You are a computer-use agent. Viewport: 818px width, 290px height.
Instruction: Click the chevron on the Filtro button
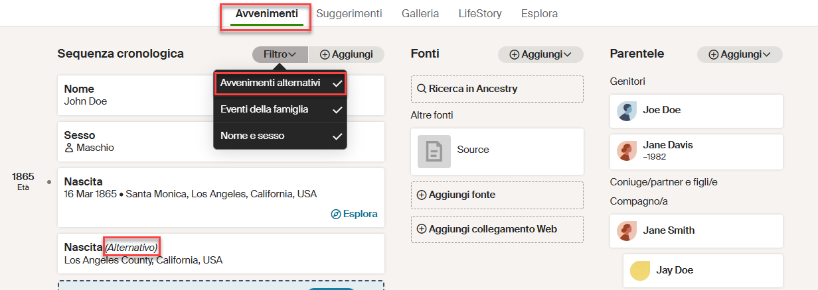pyautogui.click(x=293, y=55)
